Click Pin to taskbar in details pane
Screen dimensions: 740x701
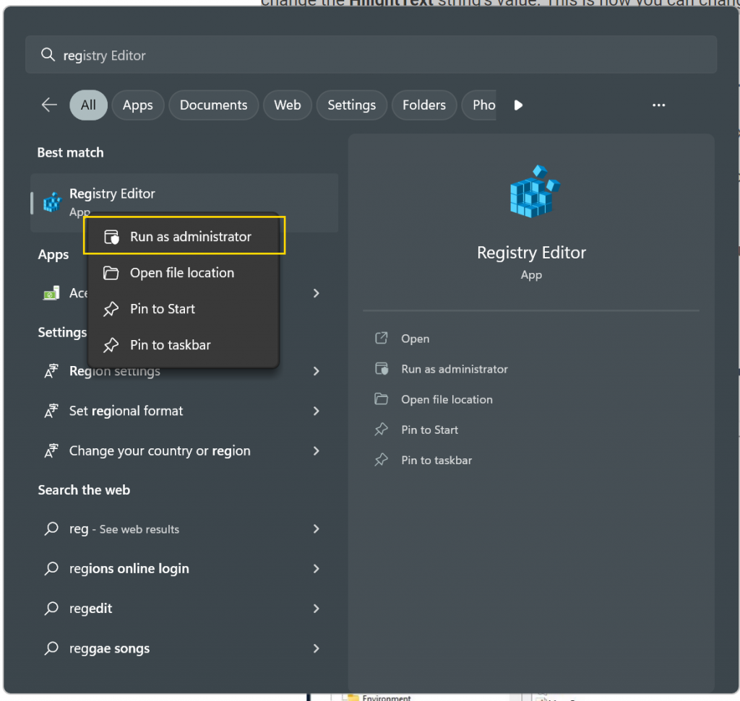point(436,460)
